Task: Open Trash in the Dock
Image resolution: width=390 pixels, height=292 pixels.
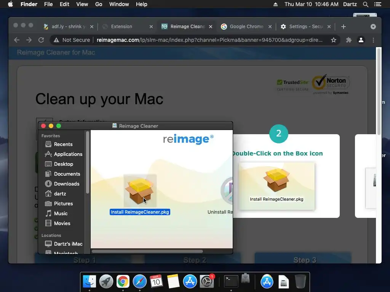Action: (300, 282)
